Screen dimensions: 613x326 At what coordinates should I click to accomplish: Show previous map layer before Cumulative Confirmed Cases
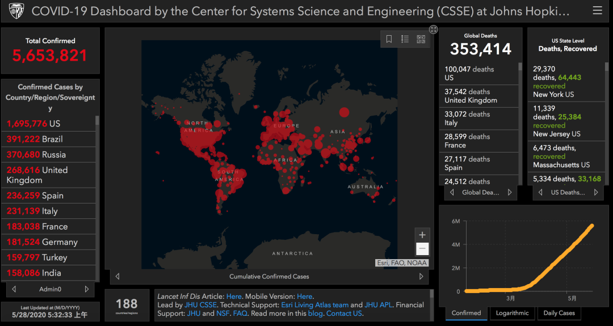click(x=117, y=277)
